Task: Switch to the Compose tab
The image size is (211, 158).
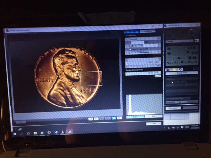Action: click(x=148, y=31)
